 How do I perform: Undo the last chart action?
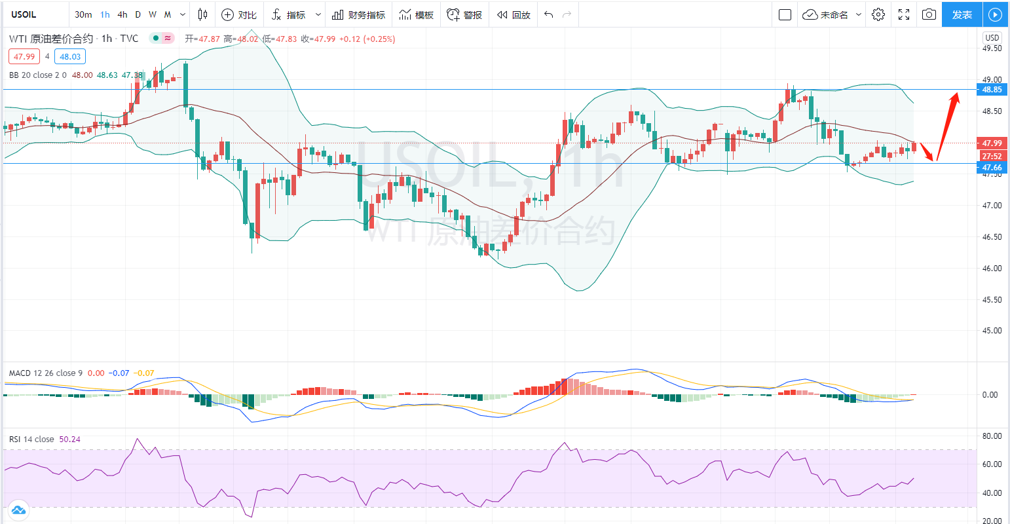point(549,14)
